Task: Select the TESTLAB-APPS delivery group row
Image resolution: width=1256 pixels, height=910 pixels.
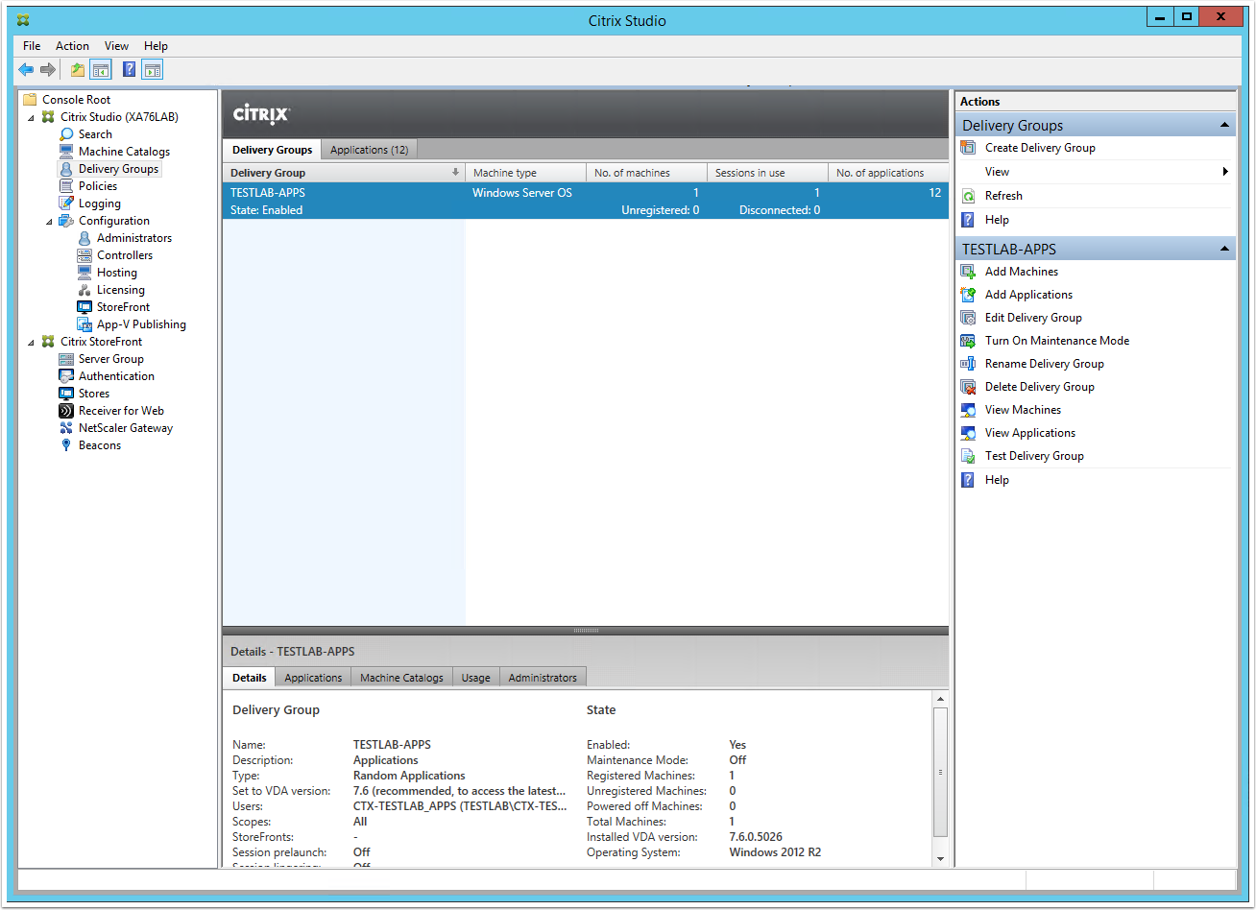Action: 586,202
